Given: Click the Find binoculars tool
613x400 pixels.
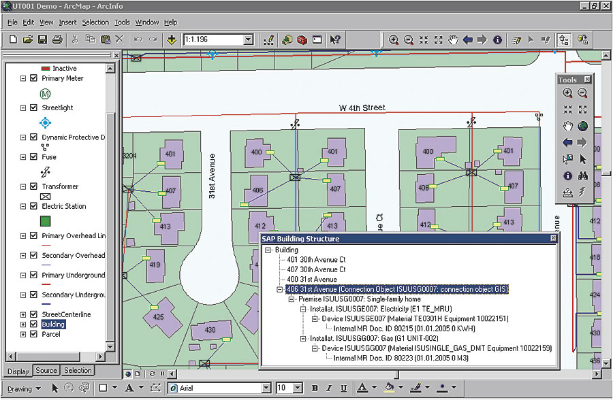Looking at the screenshot, I should (582, 176).
